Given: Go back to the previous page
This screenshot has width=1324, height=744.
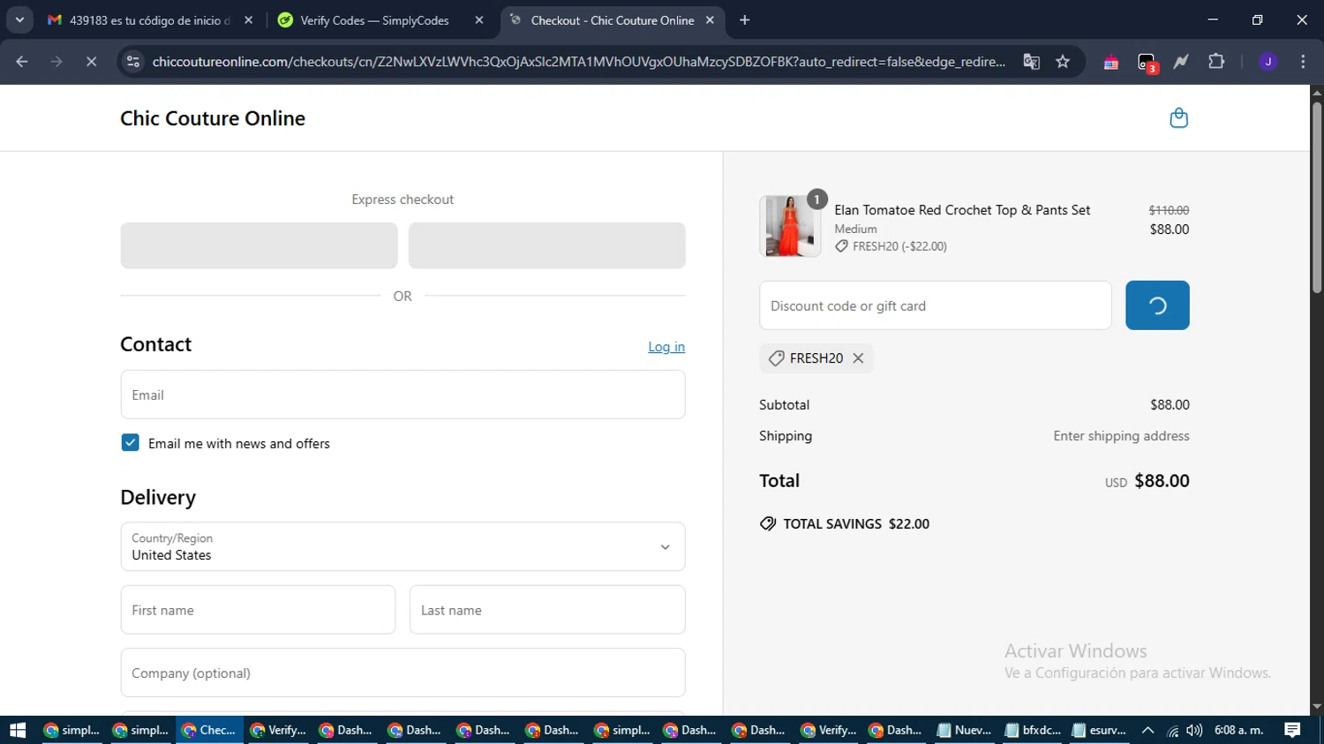Looking at the screenshot, I should coord(22,62).
